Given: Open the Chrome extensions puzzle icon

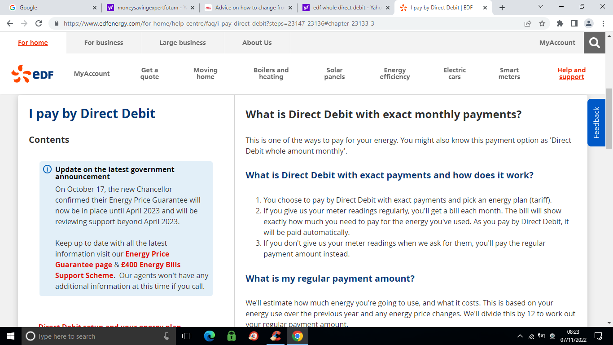Looking at the screenshot, I should 560,23.
